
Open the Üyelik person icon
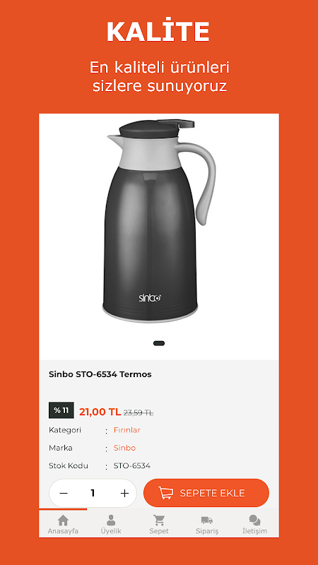(x=111, y=520)
